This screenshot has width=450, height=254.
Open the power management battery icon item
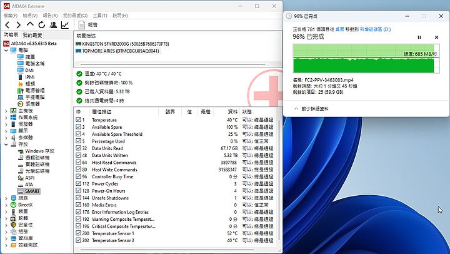click(21, 91)
